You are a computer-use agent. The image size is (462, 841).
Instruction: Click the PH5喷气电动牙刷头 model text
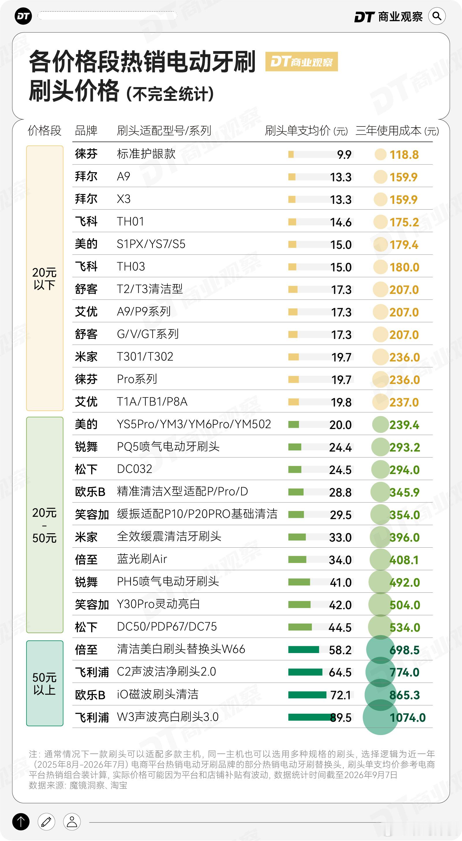168,581
